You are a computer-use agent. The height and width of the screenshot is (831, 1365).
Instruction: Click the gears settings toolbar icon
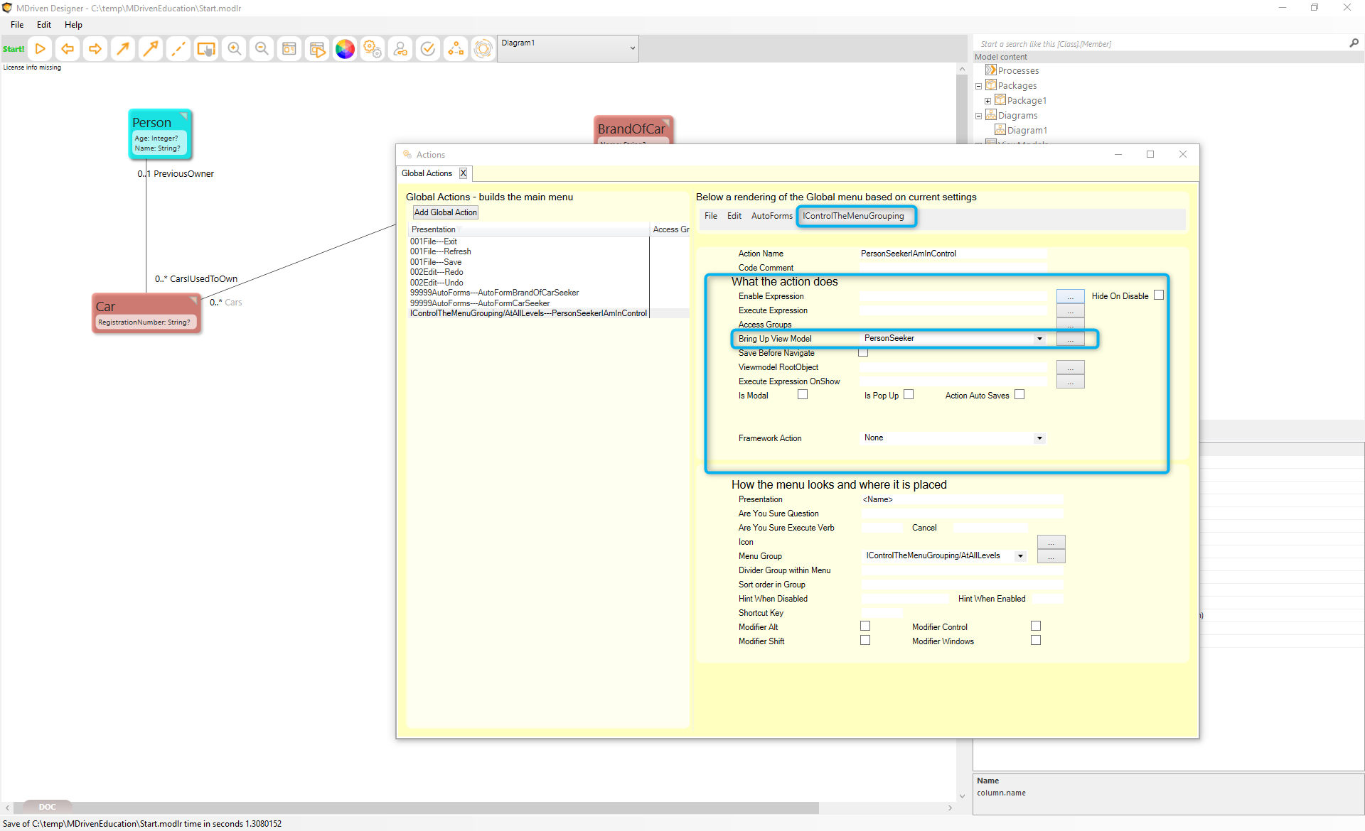[x=373, y=49]
